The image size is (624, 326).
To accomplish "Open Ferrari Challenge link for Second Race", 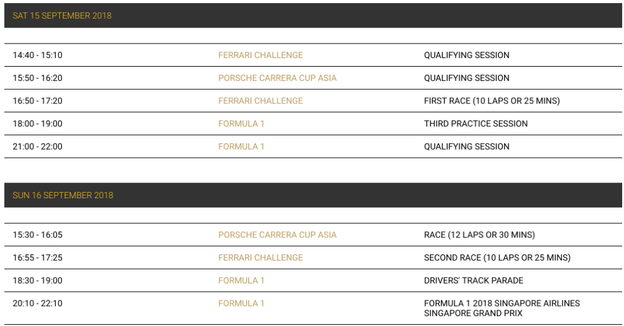I will pos(260,257).
